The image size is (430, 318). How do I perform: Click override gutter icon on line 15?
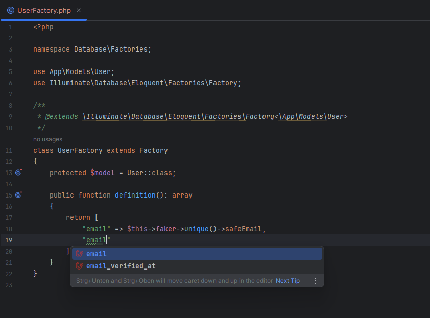19,194
